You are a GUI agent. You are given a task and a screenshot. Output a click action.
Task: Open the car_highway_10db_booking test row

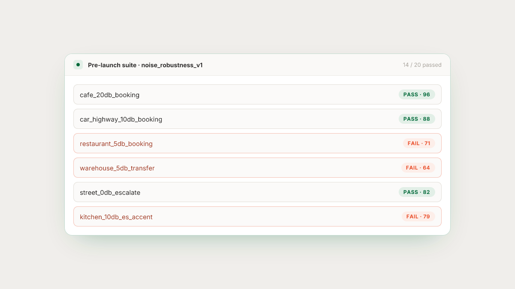click(x=257, y=119)
